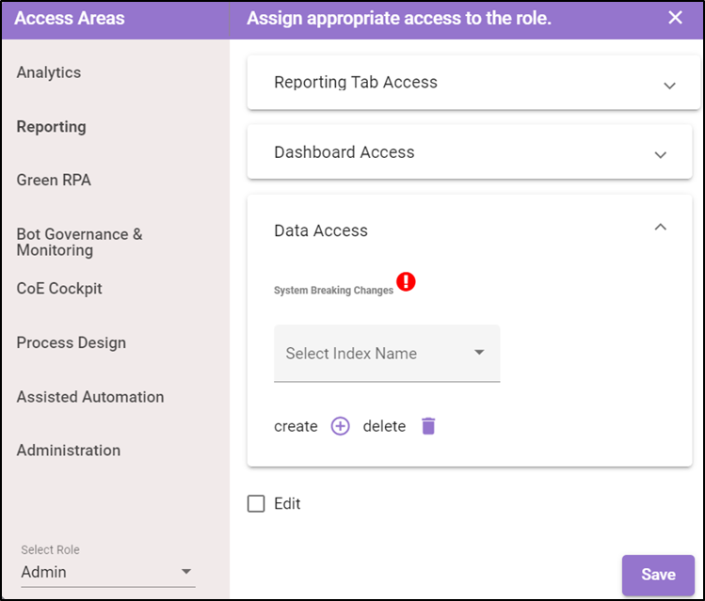The image size is (705, 601).
Task: Open the Green RPA access area
Action: 54,181
